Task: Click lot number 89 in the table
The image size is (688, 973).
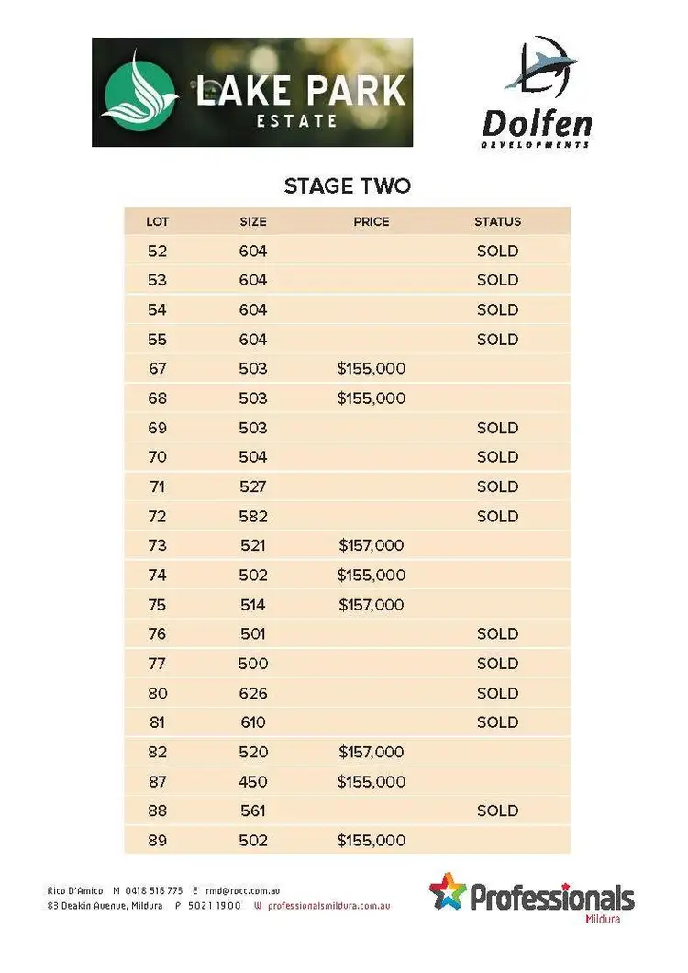Action: pos(158,841)
